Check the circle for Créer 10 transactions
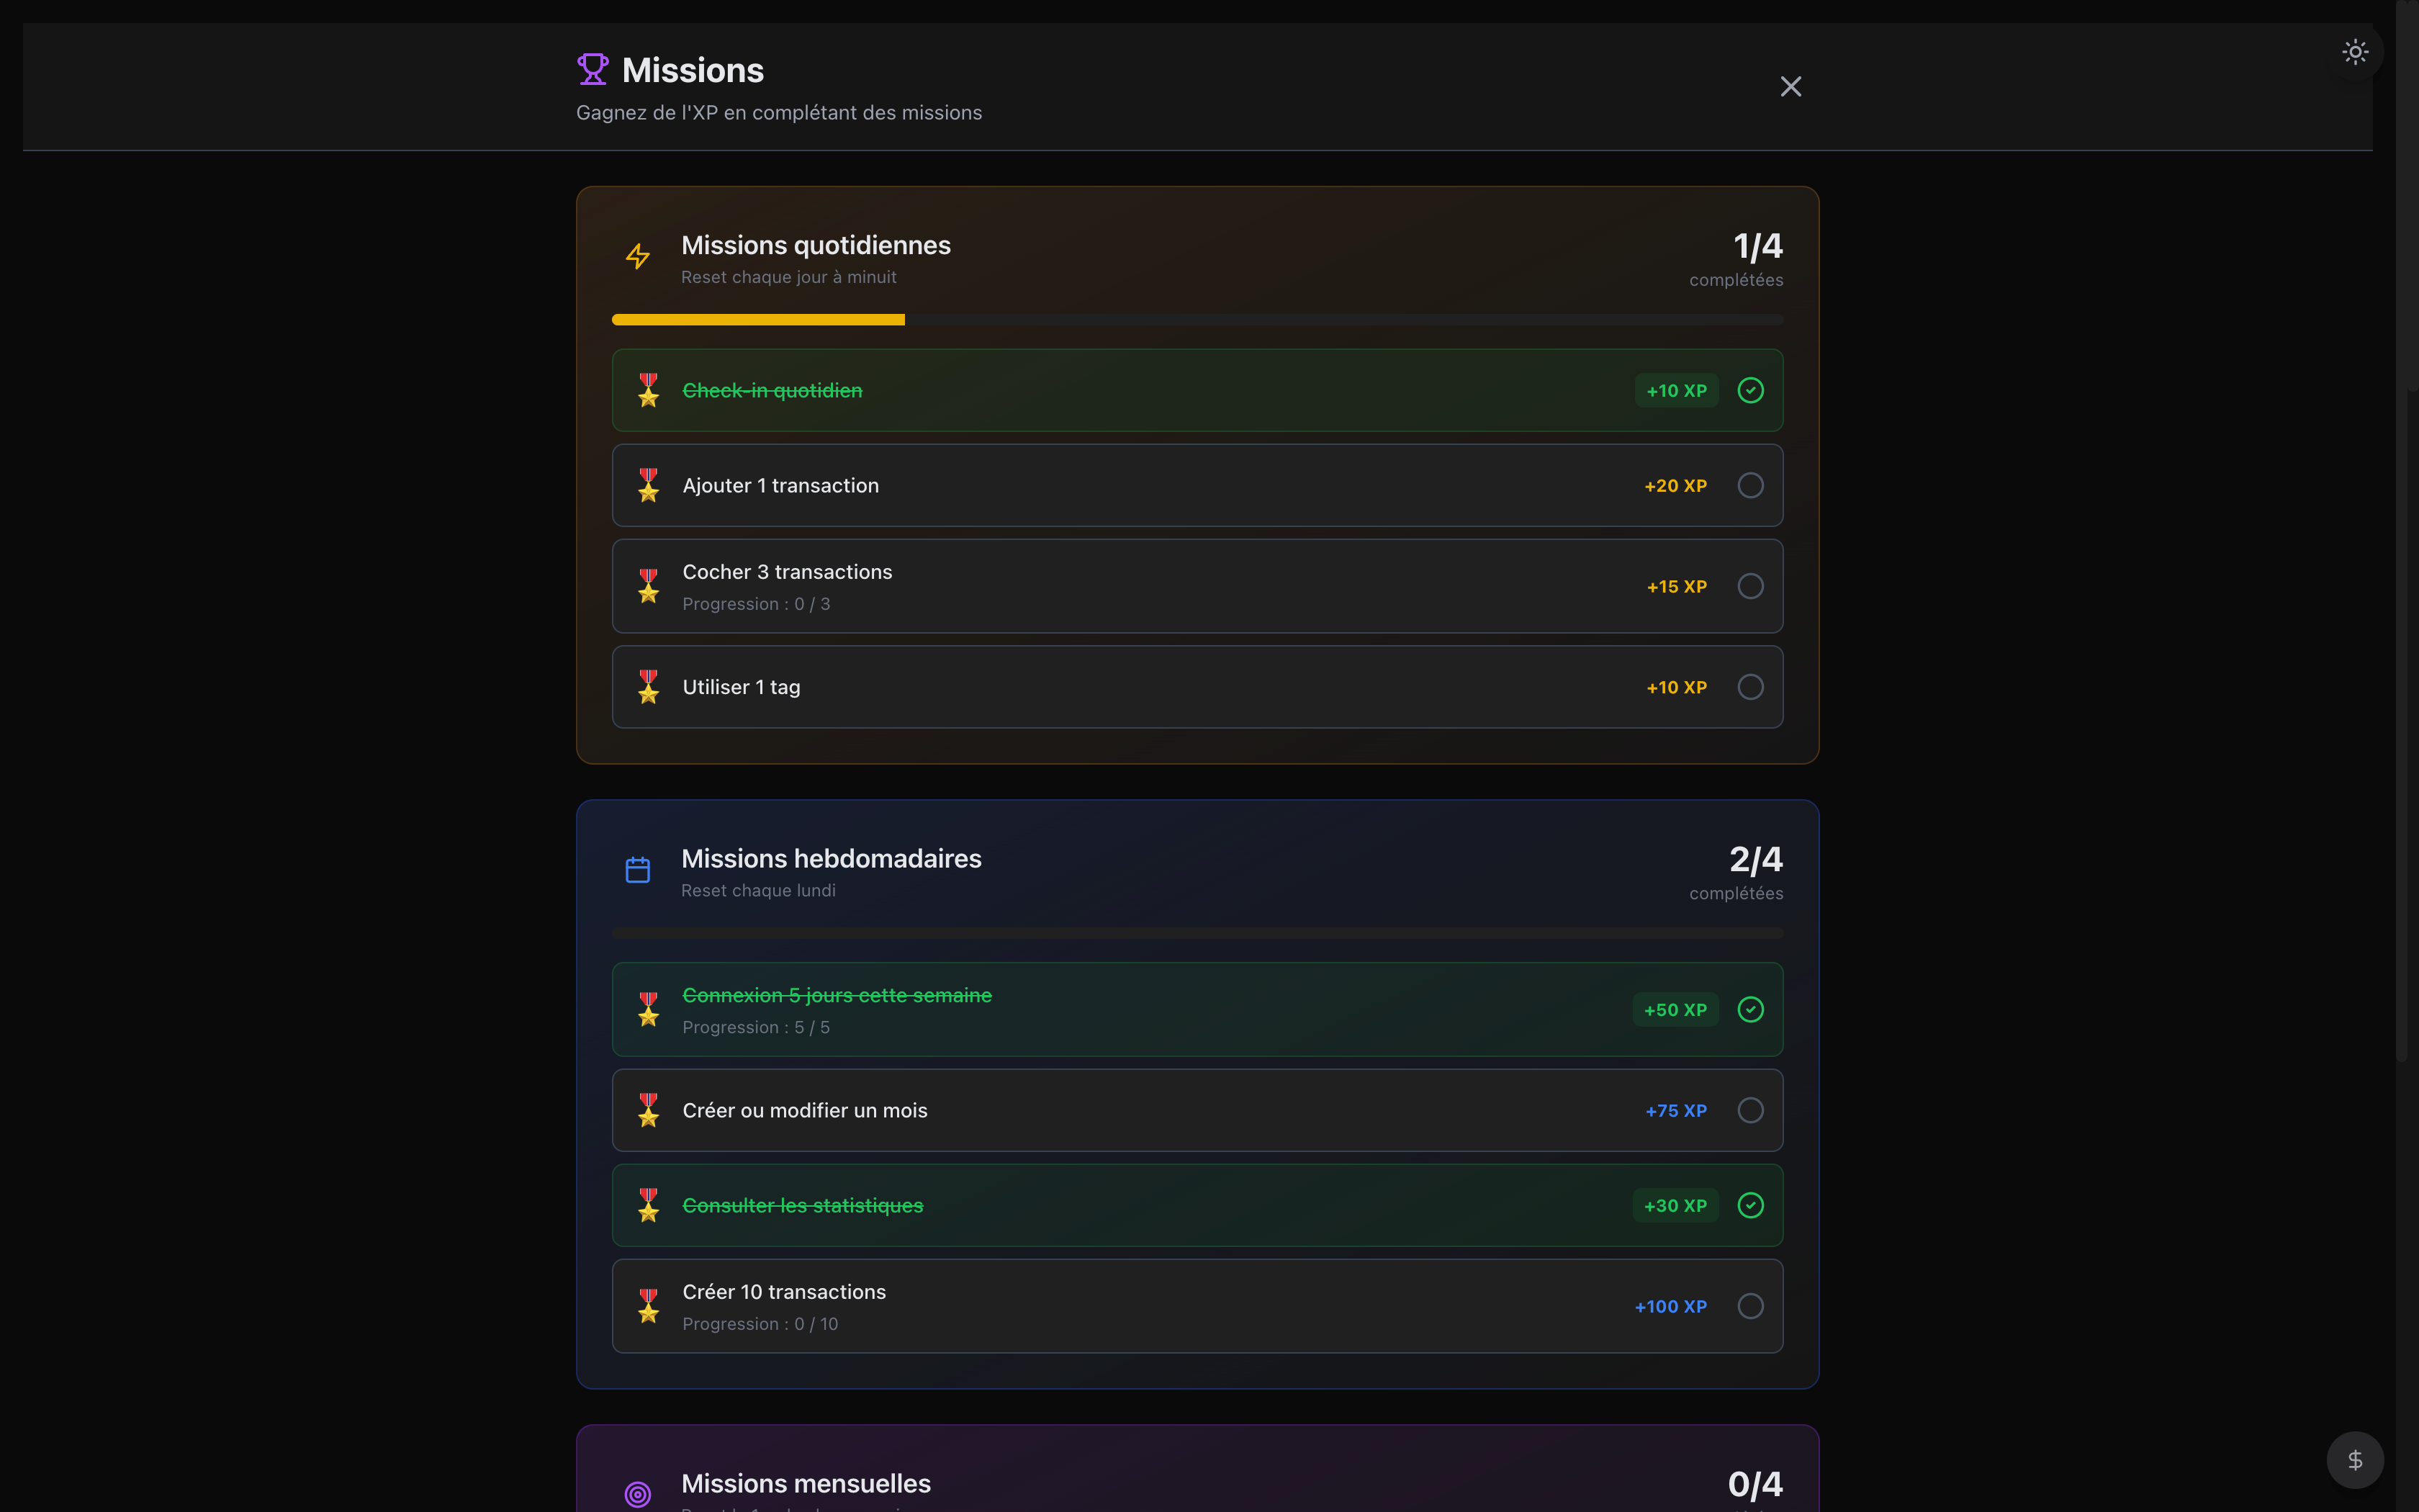The image size is (2419, 1512). pyautogui.click(x=1750, y=1306)
